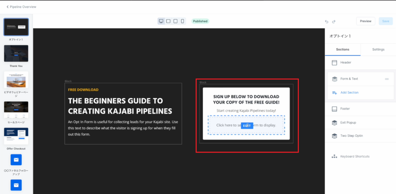
Task: Click the Save button
Action: pos(386,21)
